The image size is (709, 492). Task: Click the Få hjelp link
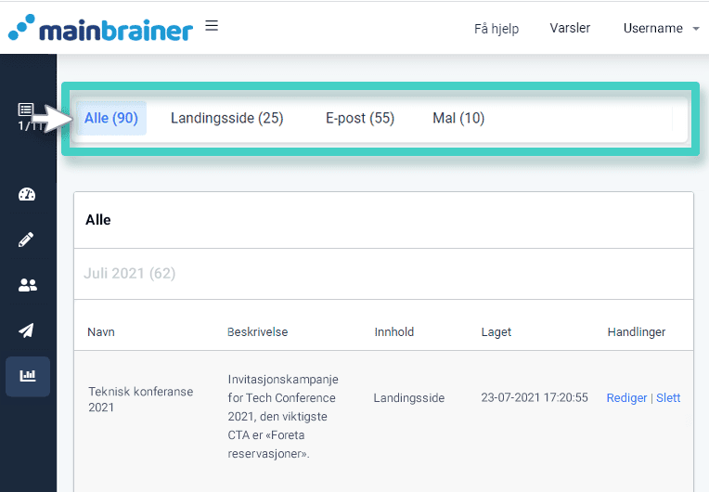tap(496, 29)
